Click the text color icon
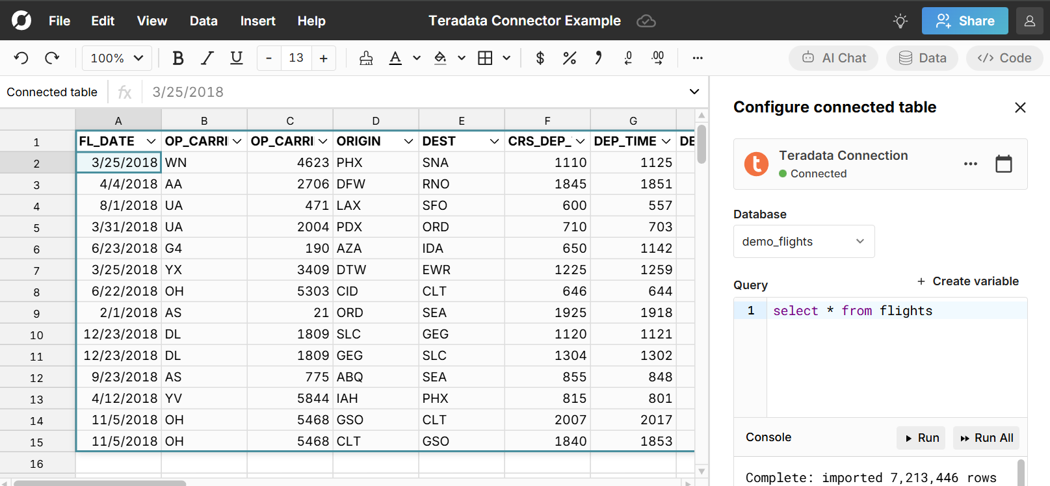Image resolution: width=1050 pixels, height=486 pixels. pos(395,58)
